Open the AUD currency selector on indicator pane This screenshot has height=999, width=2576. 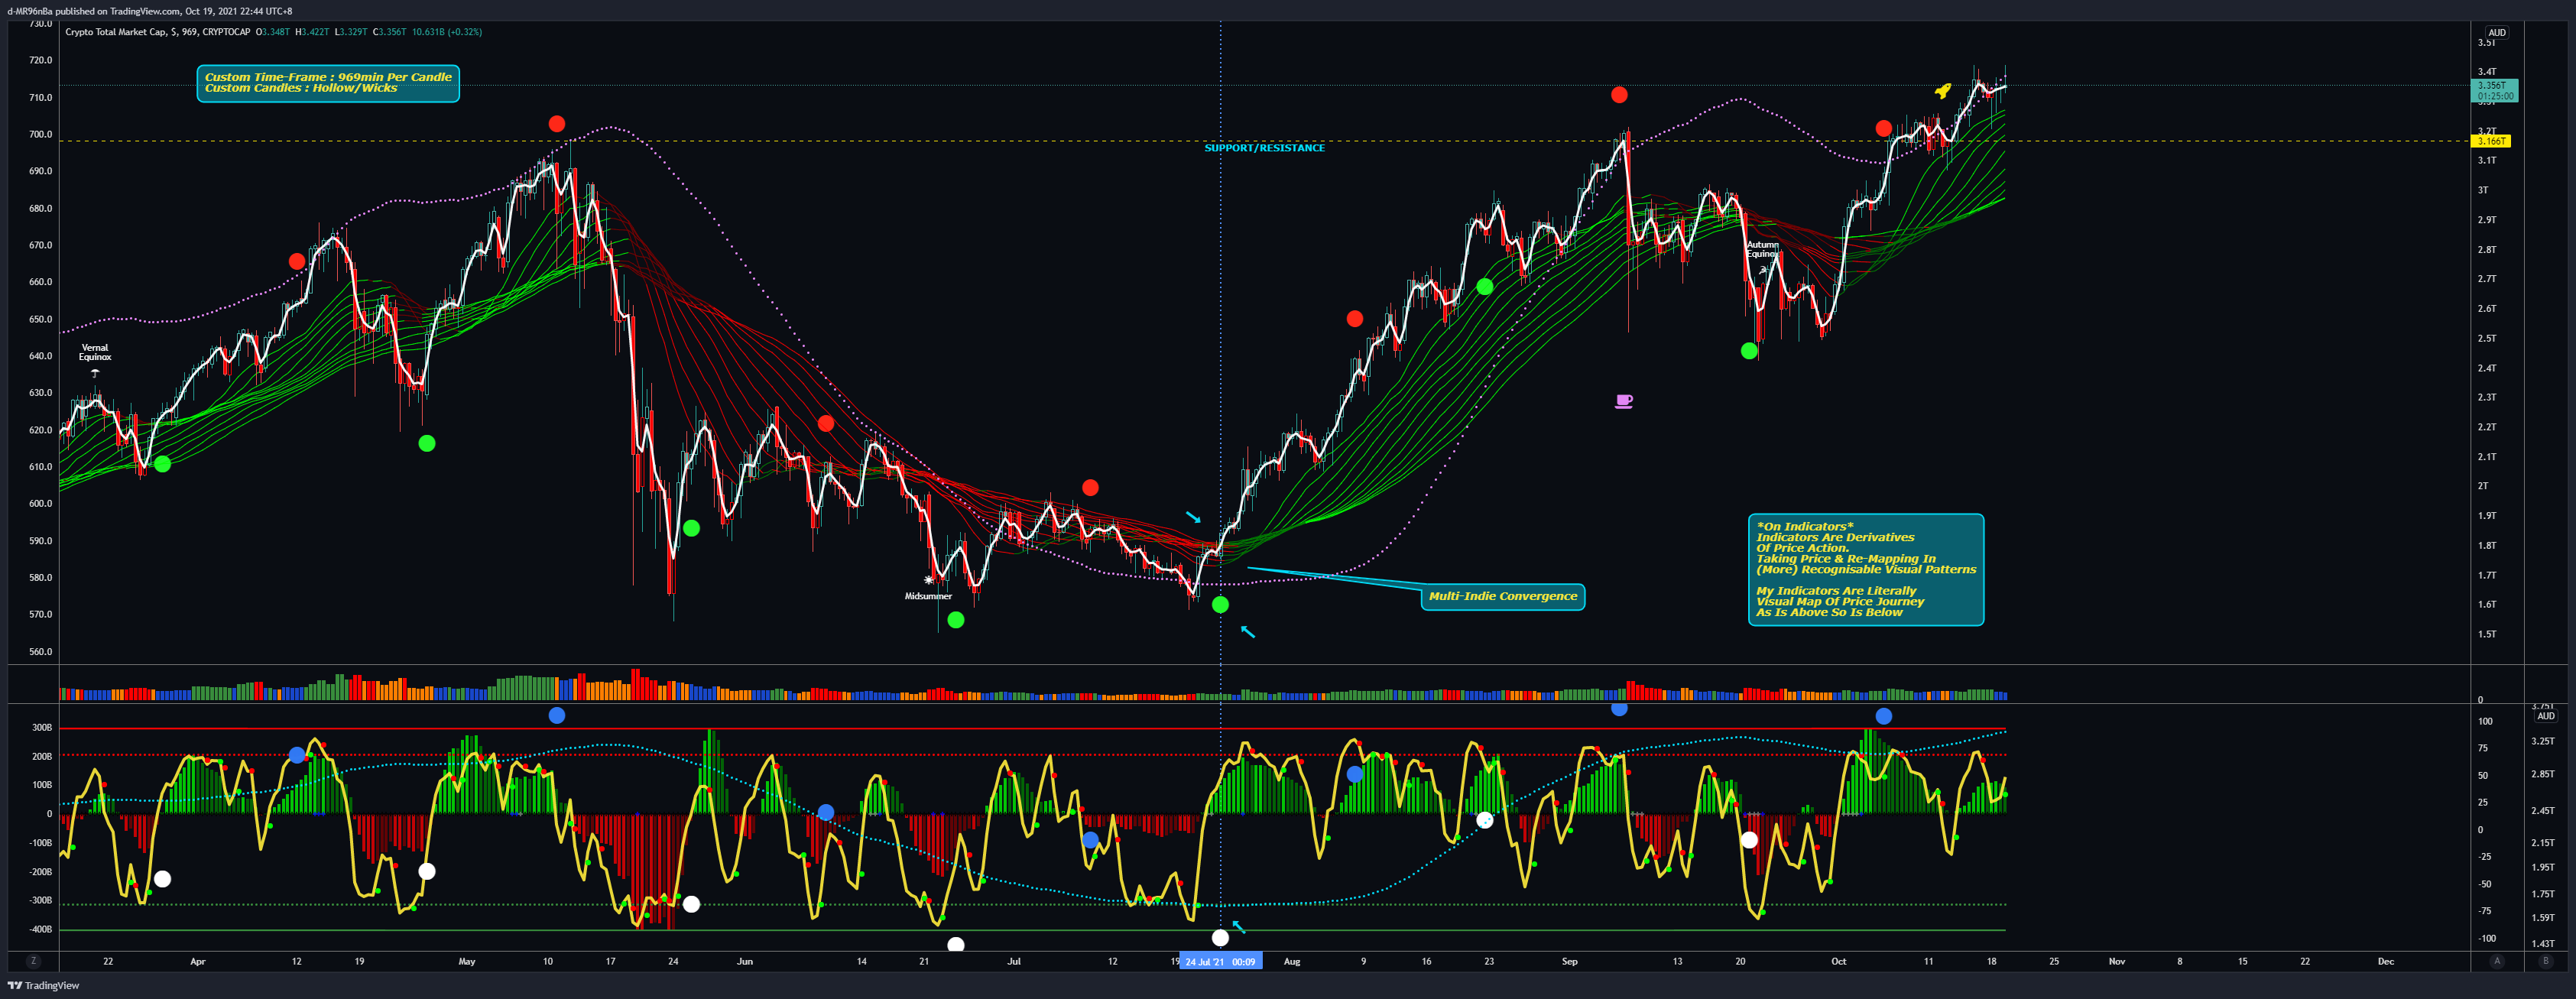[x=2546, y=716]
